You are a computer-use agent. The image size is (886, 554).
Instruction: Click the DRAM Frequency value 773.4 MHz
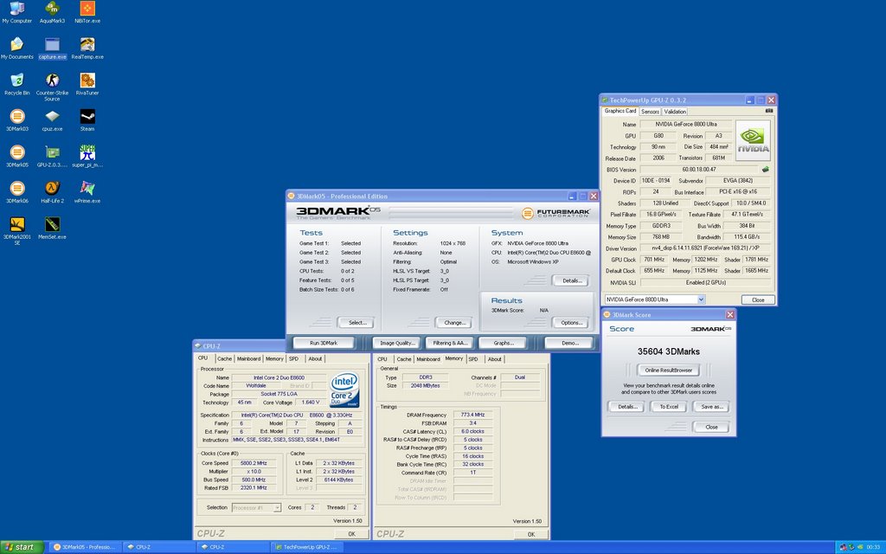(473, 415)
